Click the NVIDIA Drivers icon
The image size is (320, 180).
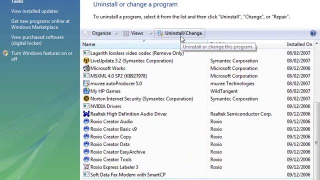(x=86, y=106)
